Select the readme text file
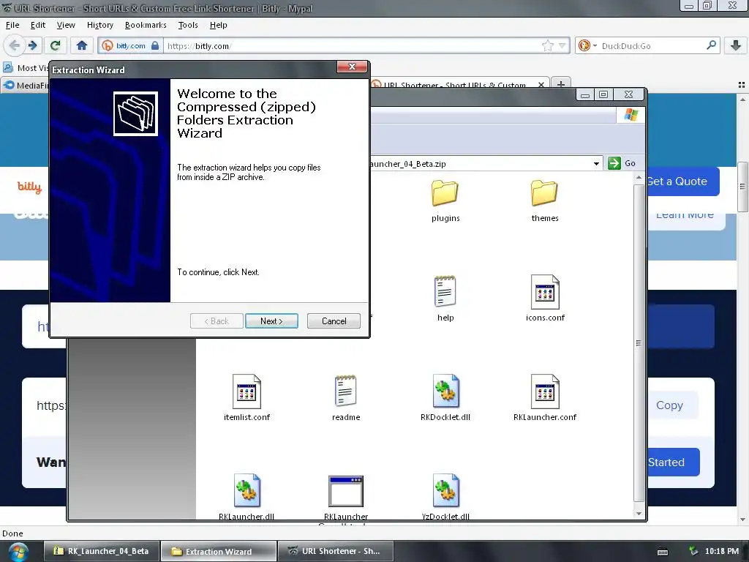Screen dimensions: 749x562 [346, 398]
